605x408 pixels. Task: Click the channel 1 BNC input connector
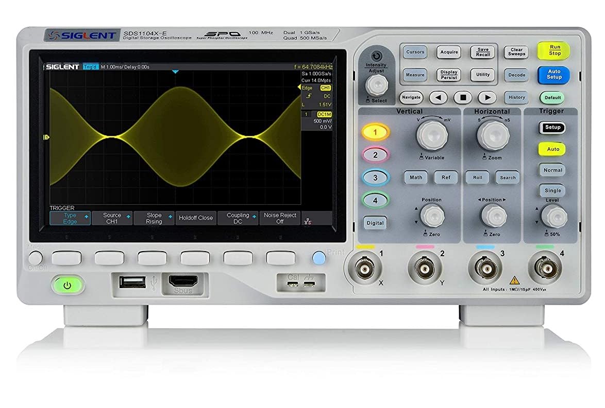pyautogui.click(x=364, y=268)
